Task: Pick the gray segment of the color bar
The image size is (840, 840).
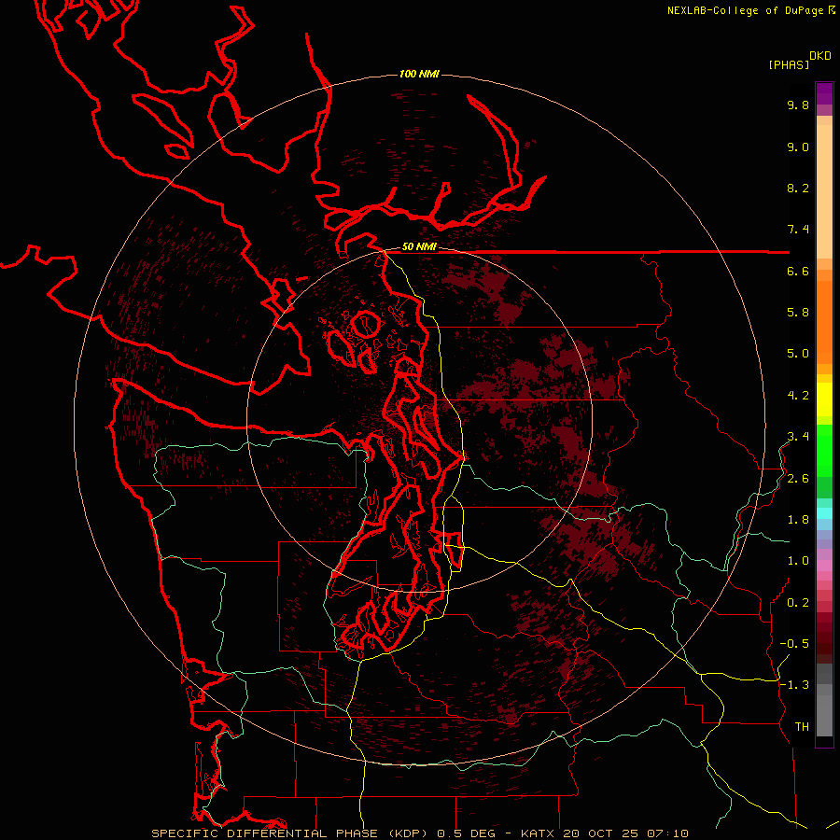Action: (x=824, y=700)
